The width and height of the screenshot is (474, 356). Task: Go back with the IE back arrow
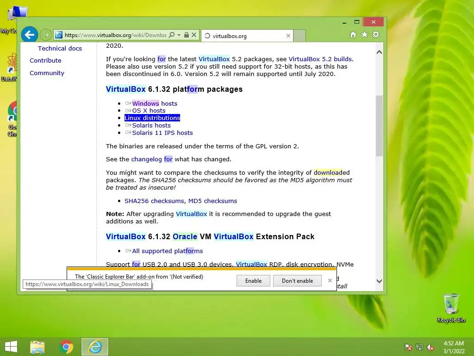[x=29, y=34]
